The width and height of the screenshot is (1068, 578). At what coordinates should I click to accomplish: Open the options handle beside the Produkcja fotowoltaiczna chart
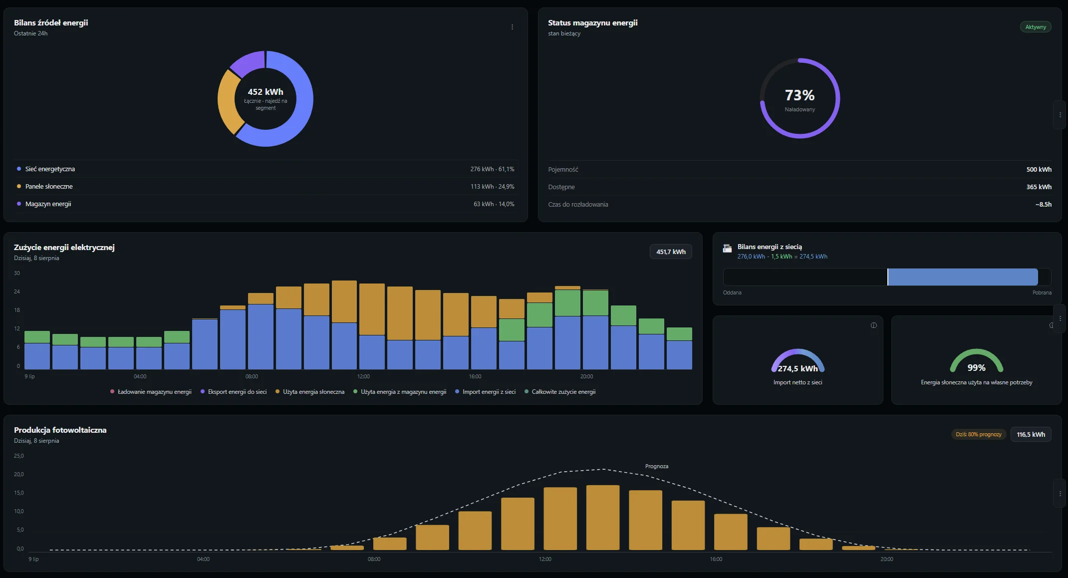tap(1060, 494)
